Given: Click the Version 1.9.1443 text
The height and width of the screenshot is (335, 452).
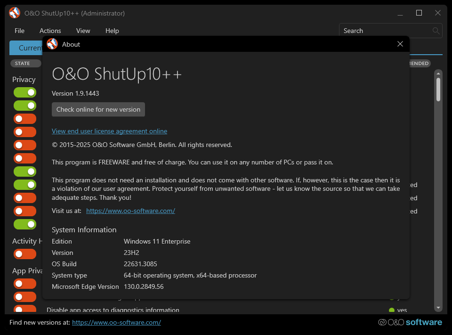Looking at the screenshot, I should [75, 93].
